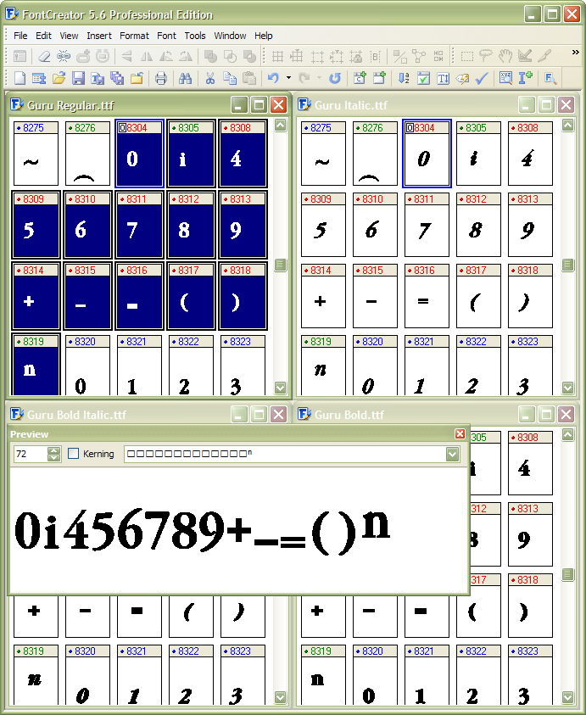This screenshot has width=586, height=715.
Task: Select the Hand pan tool icon
Action: click(x=505, y=57)
